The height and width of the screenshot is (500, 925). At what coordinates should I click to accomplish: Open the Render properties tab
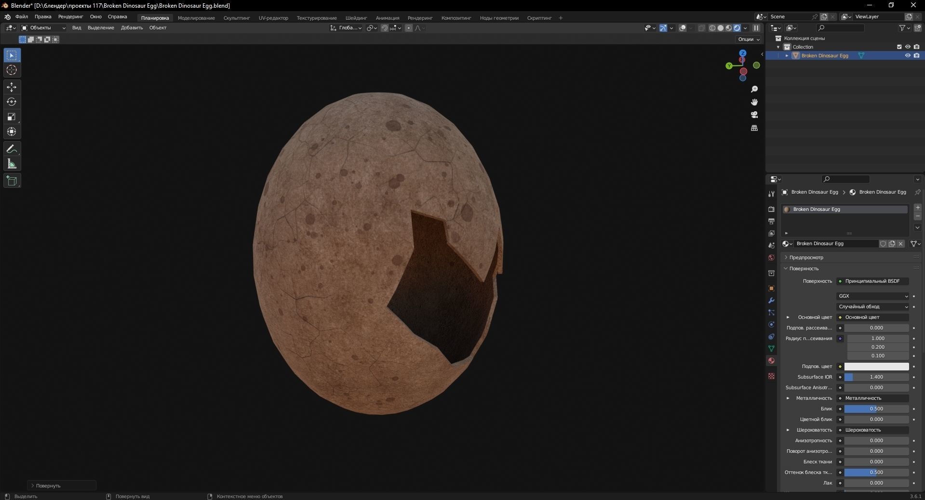[x=771, y=209]
